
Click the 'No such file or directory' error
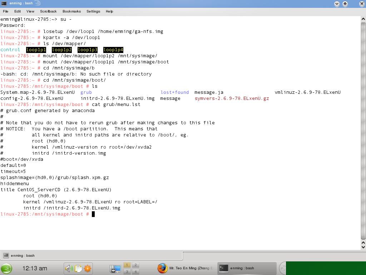coord(116,74)
